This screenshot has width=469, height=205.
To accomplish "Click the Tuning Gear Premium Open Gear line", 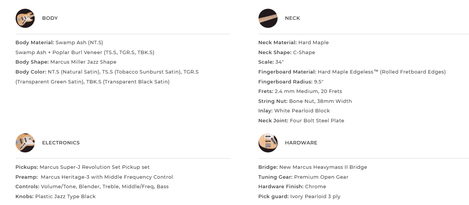I will tap(303, 177).
